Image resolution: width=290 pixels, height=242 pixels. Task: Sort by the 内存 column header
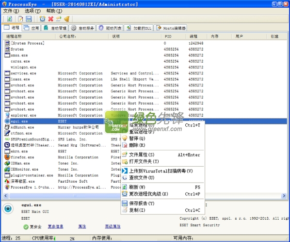point(219,36)
